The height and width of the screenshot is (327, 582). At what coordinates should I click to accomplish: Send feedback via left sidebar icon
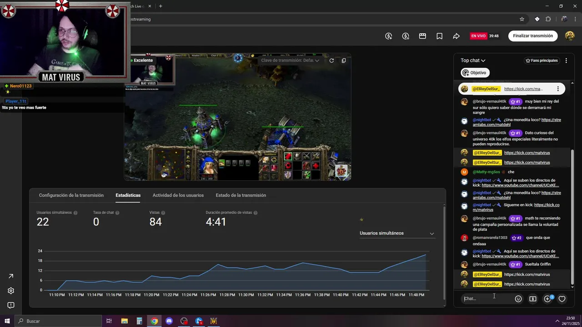pos(11,305)
